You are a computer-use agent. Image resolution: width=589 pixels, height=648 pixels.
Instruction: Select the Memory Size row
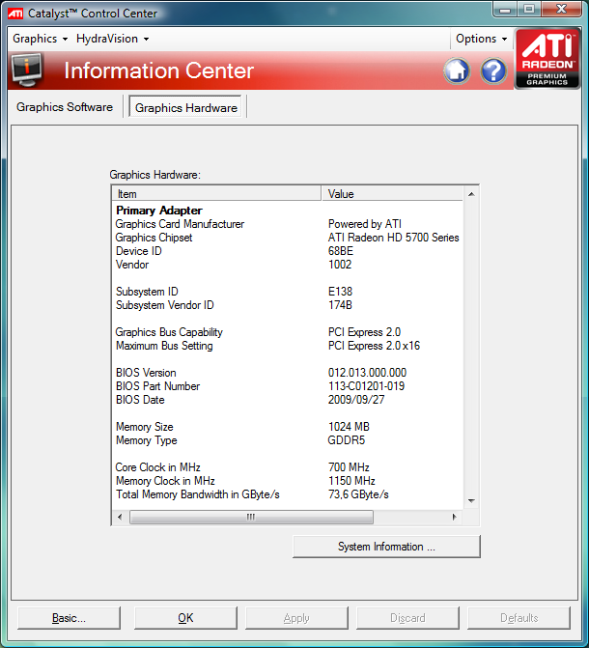point(288,427)
